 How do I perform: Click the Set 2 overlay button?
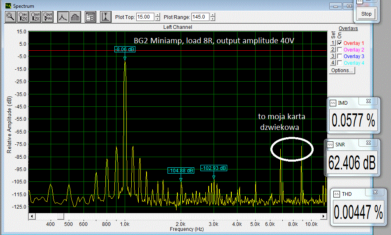(333, 50)
